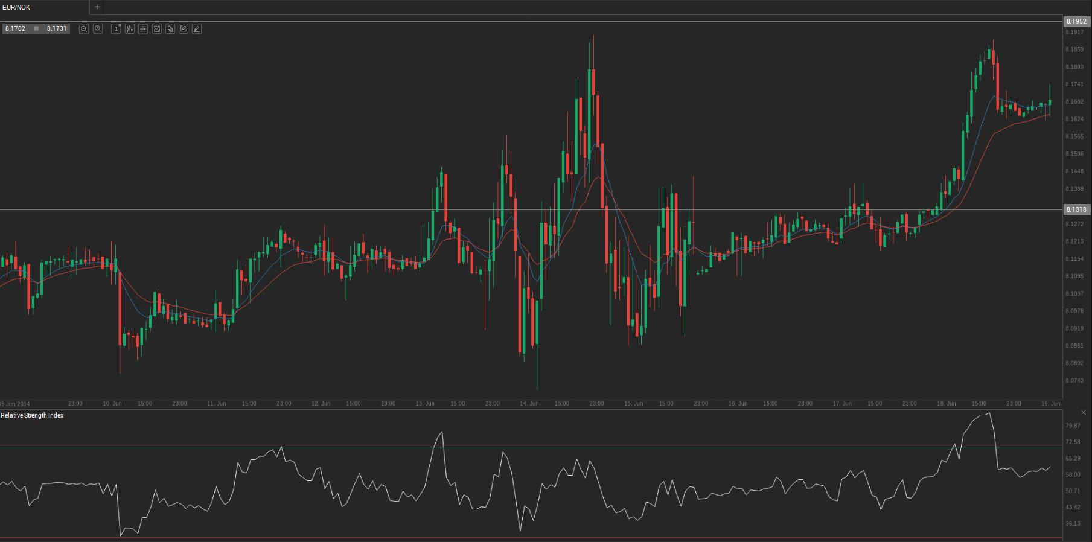Change the candlestick chart type
Image resolution: width=1092 pixels, height=542 pixels.
[x=130, y=29]
